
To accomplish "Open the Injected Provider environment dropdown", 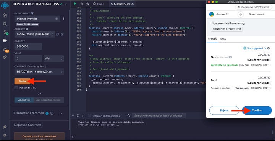I will click(x=37, y=19).
